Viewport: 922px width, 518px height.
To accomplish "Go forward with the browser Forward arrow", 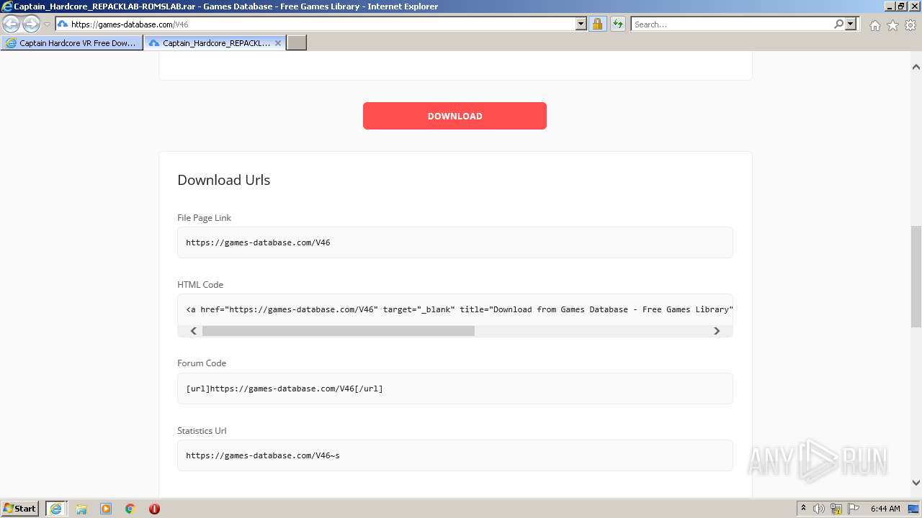I will (x=31, y=24).
